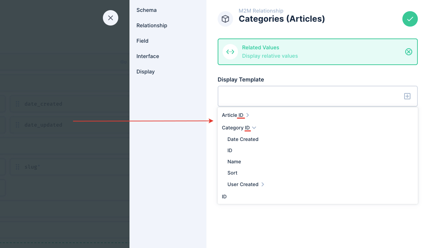Select the nested ID under Category ID
The width and height of the screenshot is (429, 248).
(x=230, y=150)
